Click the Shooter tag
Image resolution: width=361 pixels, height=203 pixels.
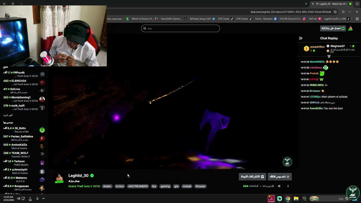(x=201, y=186)
